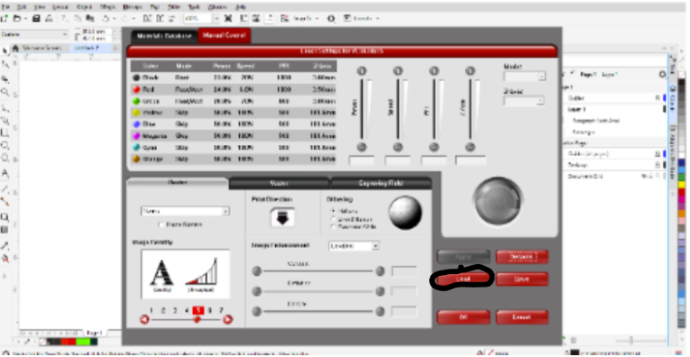Click the round knob below Z-Axis slider
Screen dimensions: 690x357
tap(470, 147)
